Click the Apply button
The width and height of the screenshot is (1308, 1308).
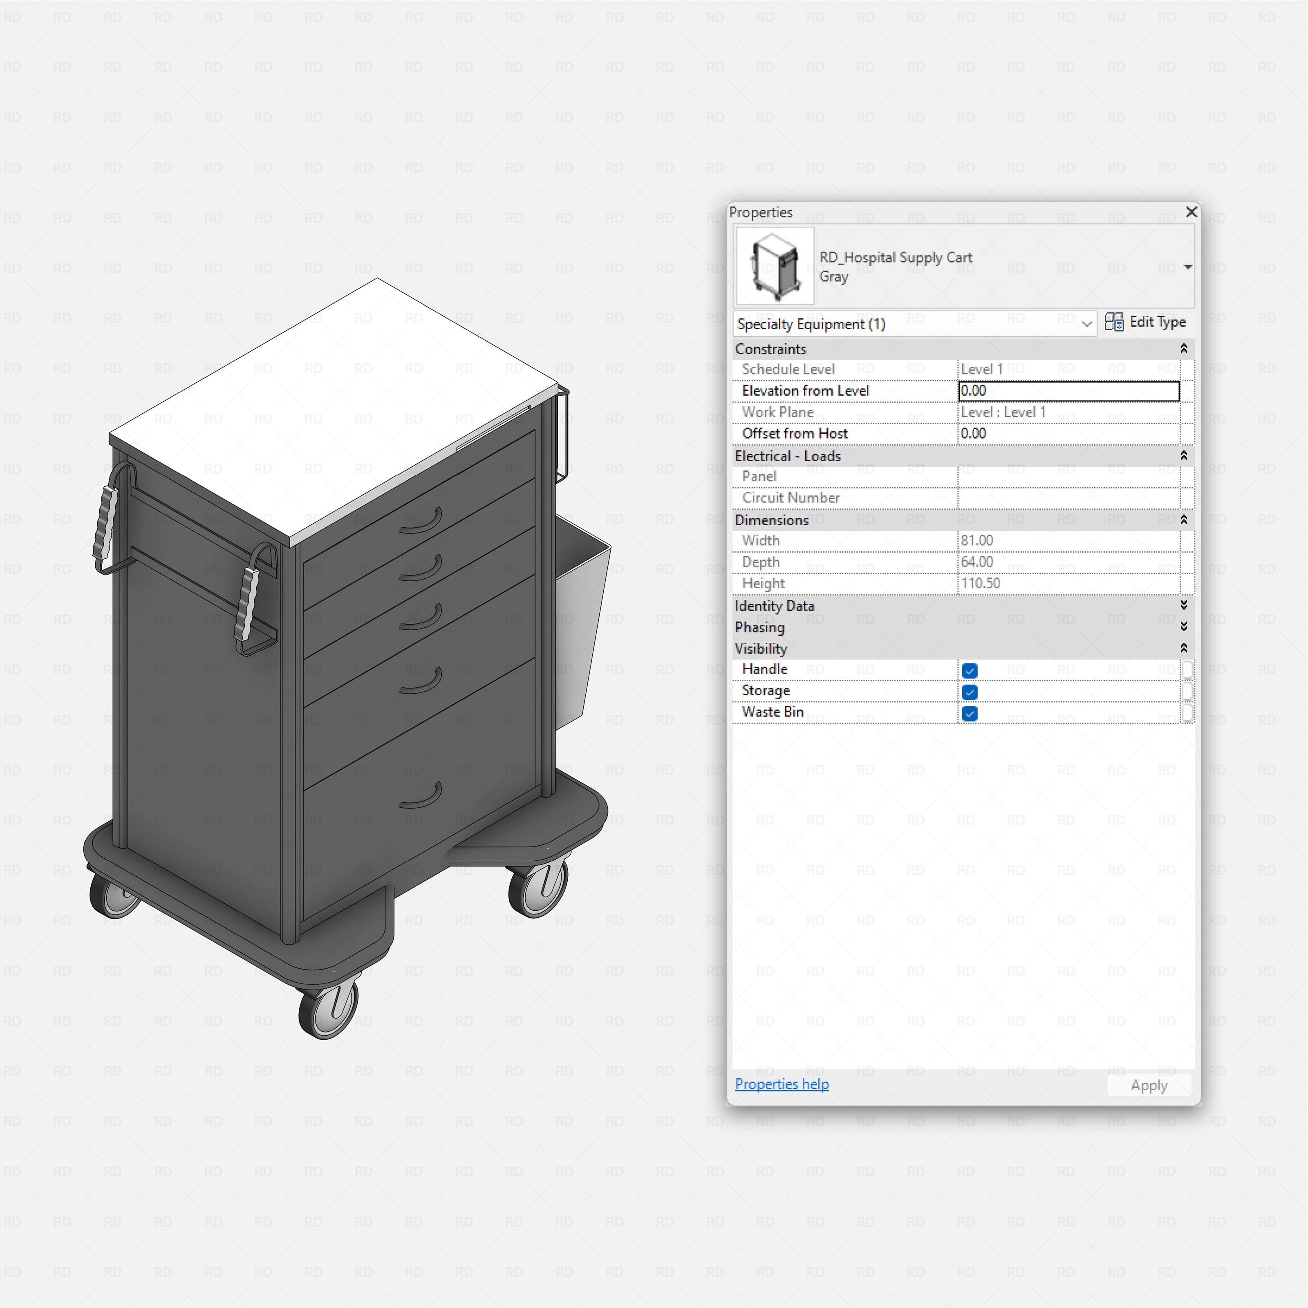pyautogui.click(x=1148, y=1084)
